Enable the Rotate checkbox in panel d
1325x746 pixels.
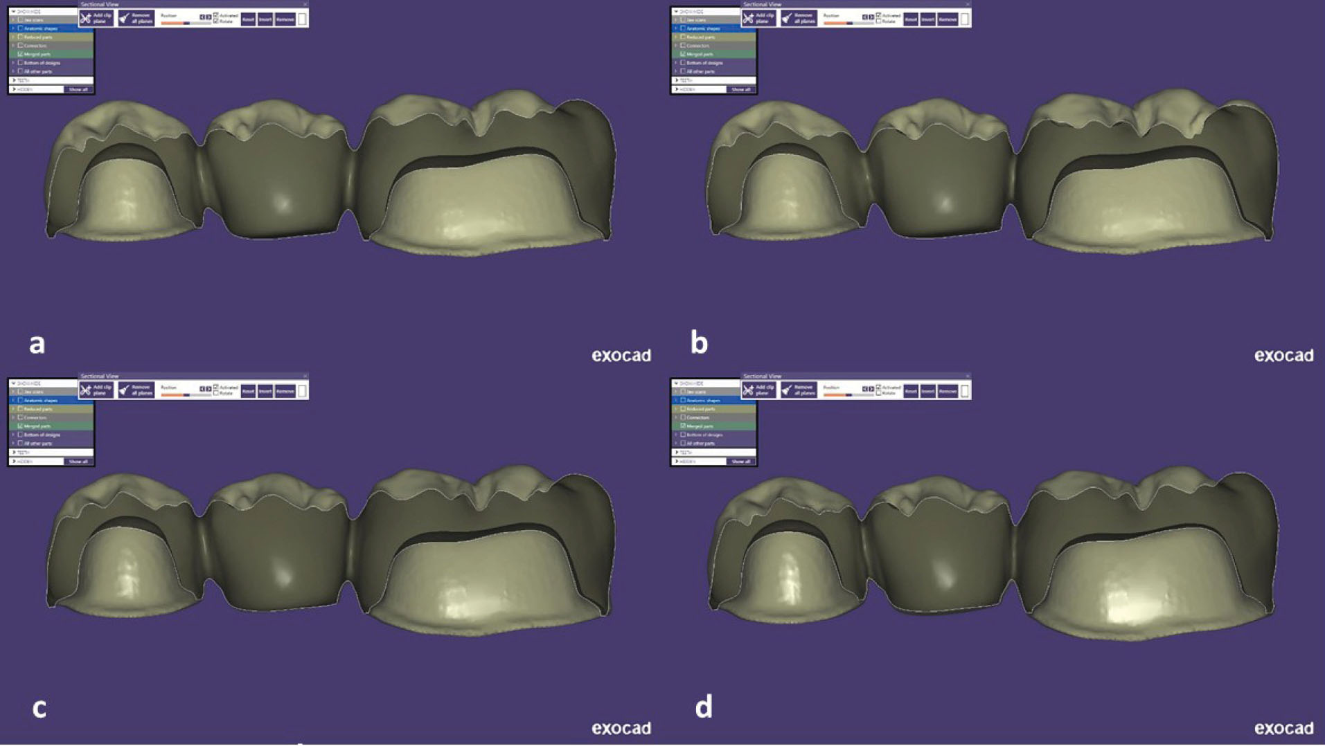point(879,393)
